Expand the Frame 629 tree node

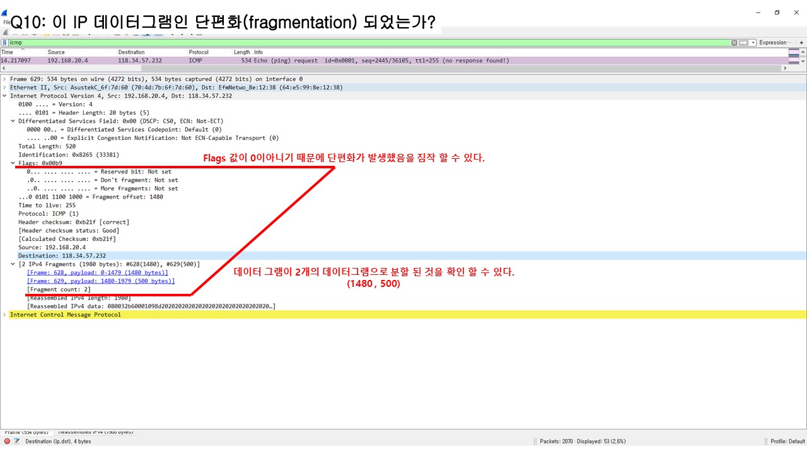[x=5, y=79]
